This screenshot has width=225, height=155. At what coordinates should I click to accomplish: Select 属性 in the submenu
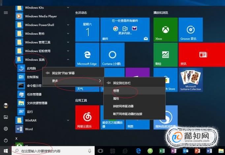tap(135, 99)
